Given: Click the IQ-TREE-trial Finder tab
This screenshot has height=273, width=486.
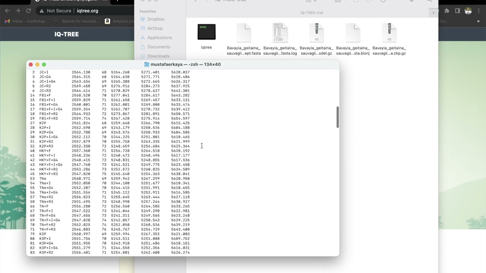Looking at the screenshot, I should click(312, 13).
